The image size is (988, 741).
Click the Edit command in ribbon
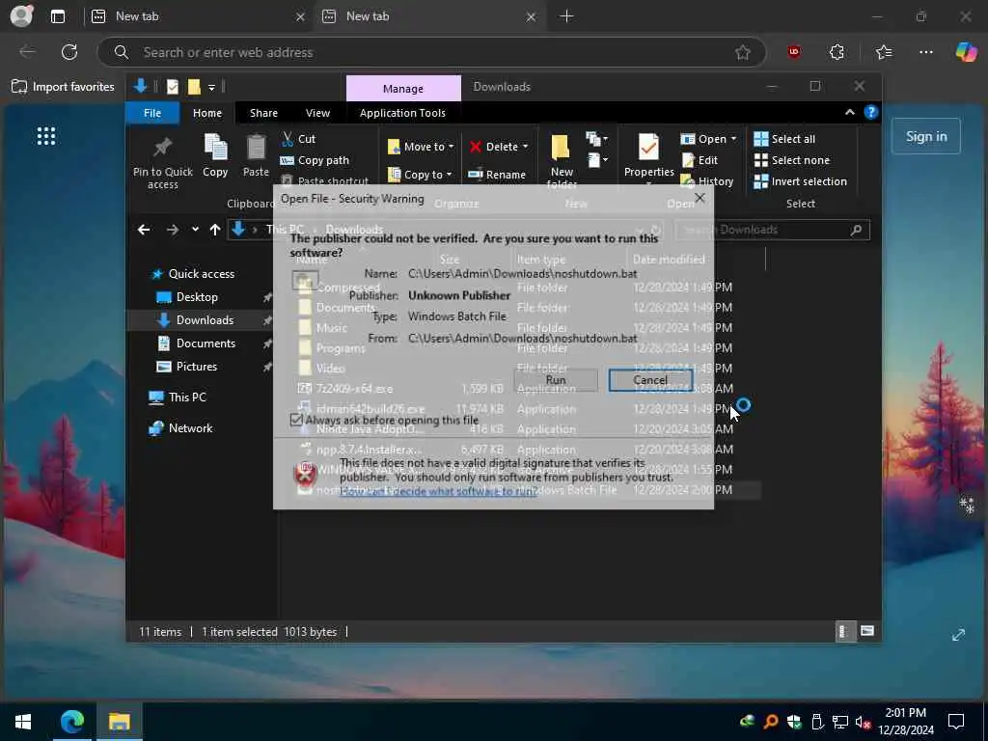(700, 160)
